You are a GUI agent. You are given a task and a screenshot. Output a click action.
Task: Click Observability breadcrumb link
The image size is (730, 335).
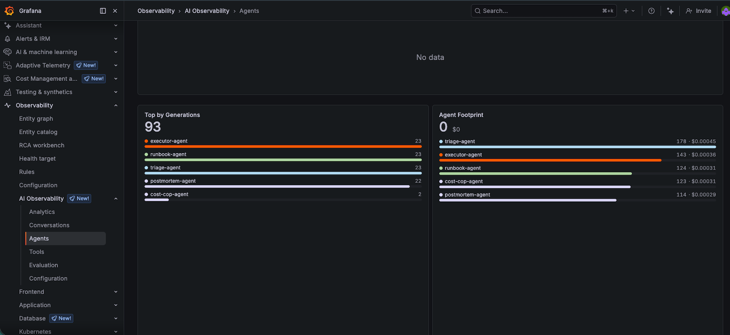pyautogui.click(x=156, y=11)
